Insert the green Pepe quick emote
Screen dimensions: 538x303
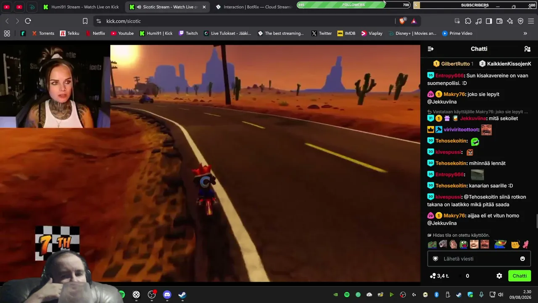tap(464, 245)
